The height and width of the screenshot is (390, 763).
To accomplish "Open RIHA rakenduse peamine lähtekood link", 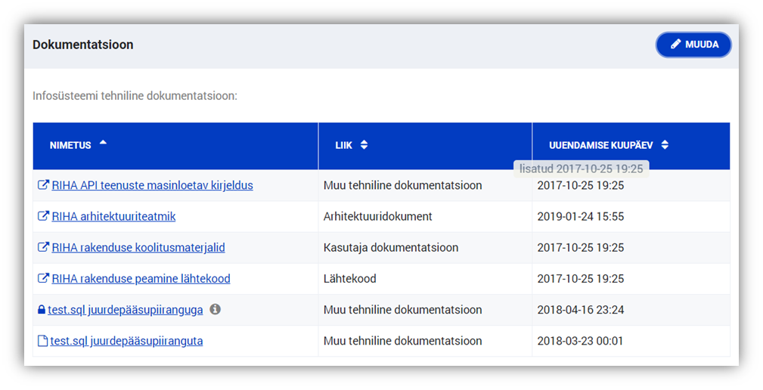I will coord(141,278).
